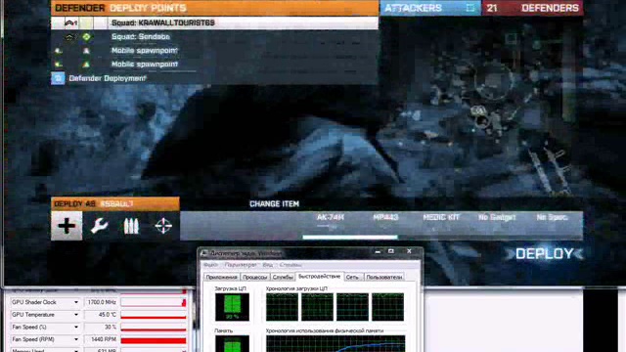Switch to the Приложения tab
The width and height of the screenshot is (626, 352).
click(222, 277)
